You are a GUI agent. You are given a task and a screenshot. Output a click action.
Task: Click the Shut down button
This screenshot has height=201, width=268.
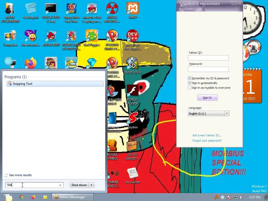(79, 185)
